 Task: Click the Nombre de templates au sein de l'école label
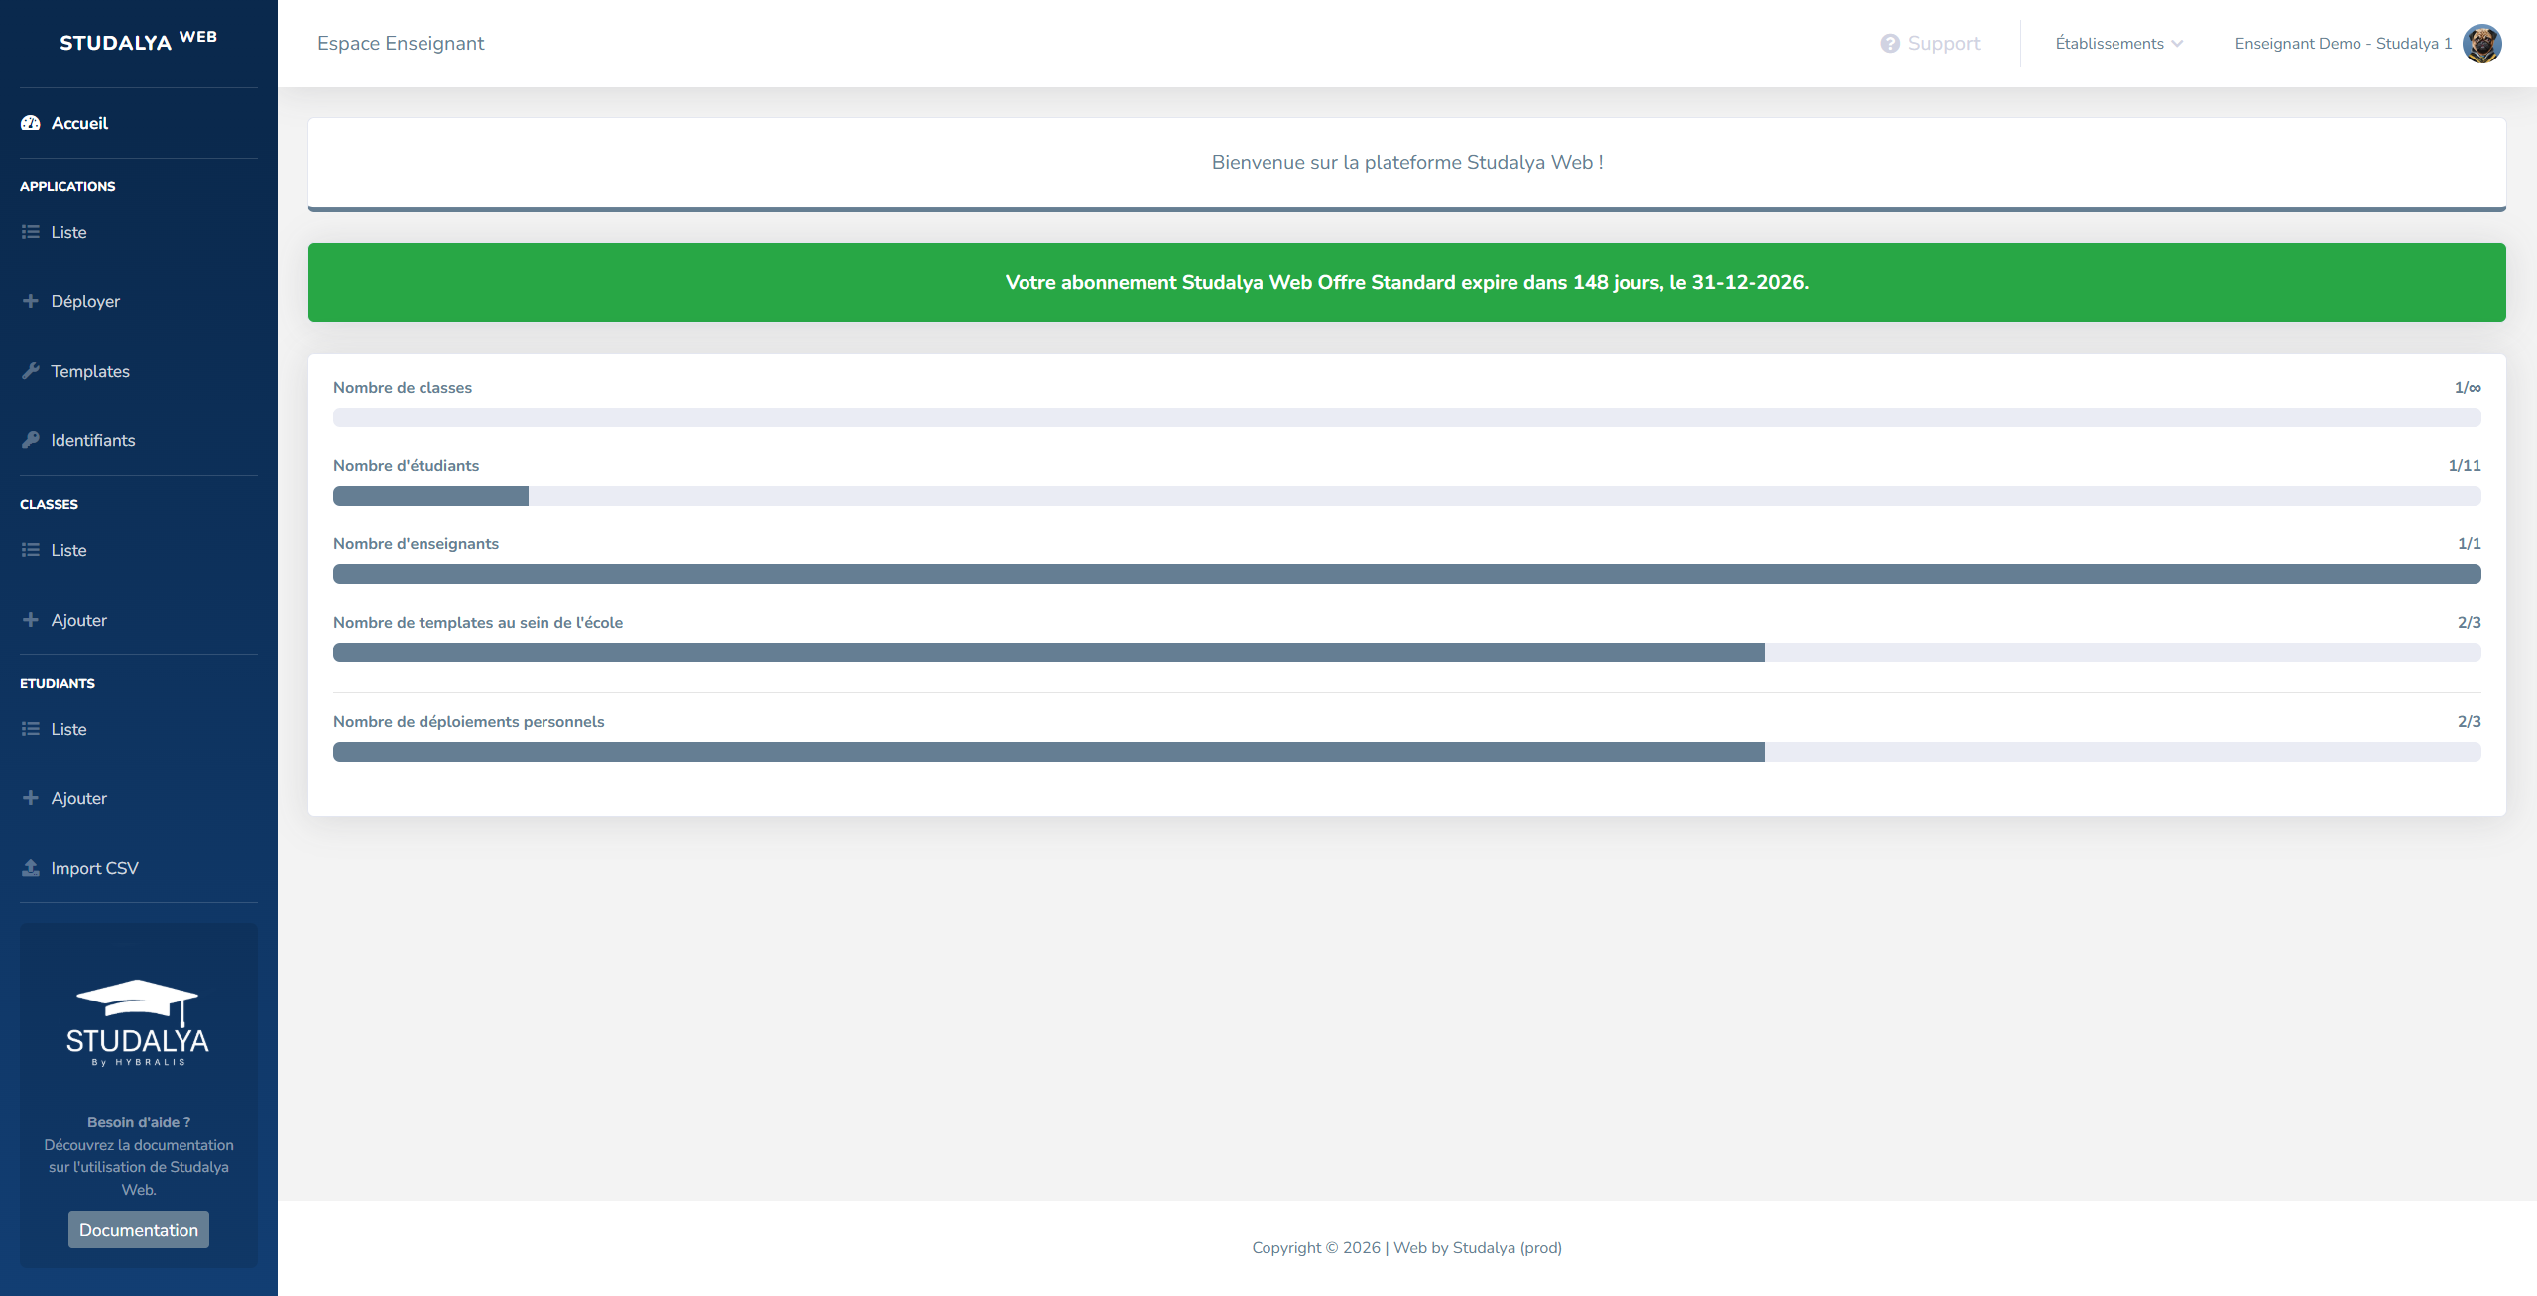click(x=478, y=623)
